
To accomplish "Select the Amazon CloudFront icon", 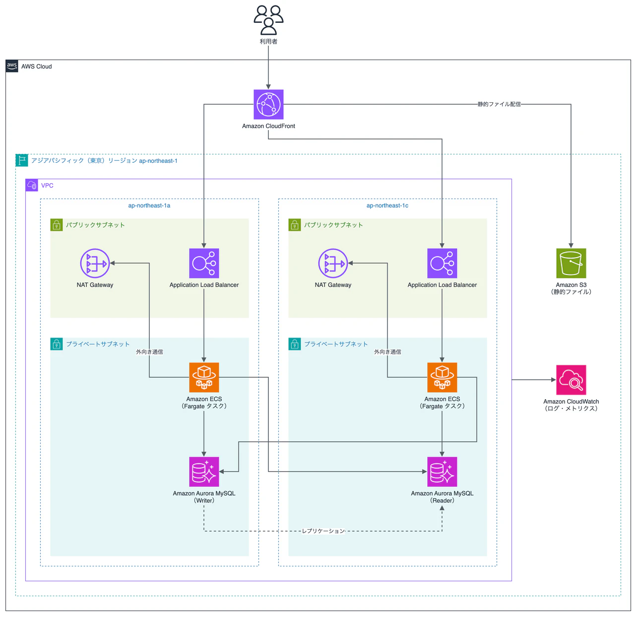I will [x=268, y=104].
